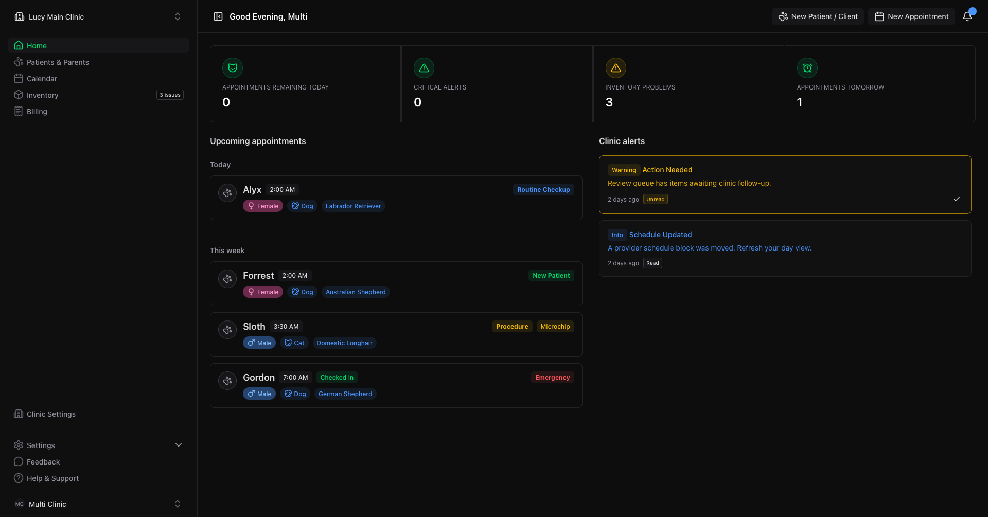Click the Patients & Parents paw icon

point(19,62)
